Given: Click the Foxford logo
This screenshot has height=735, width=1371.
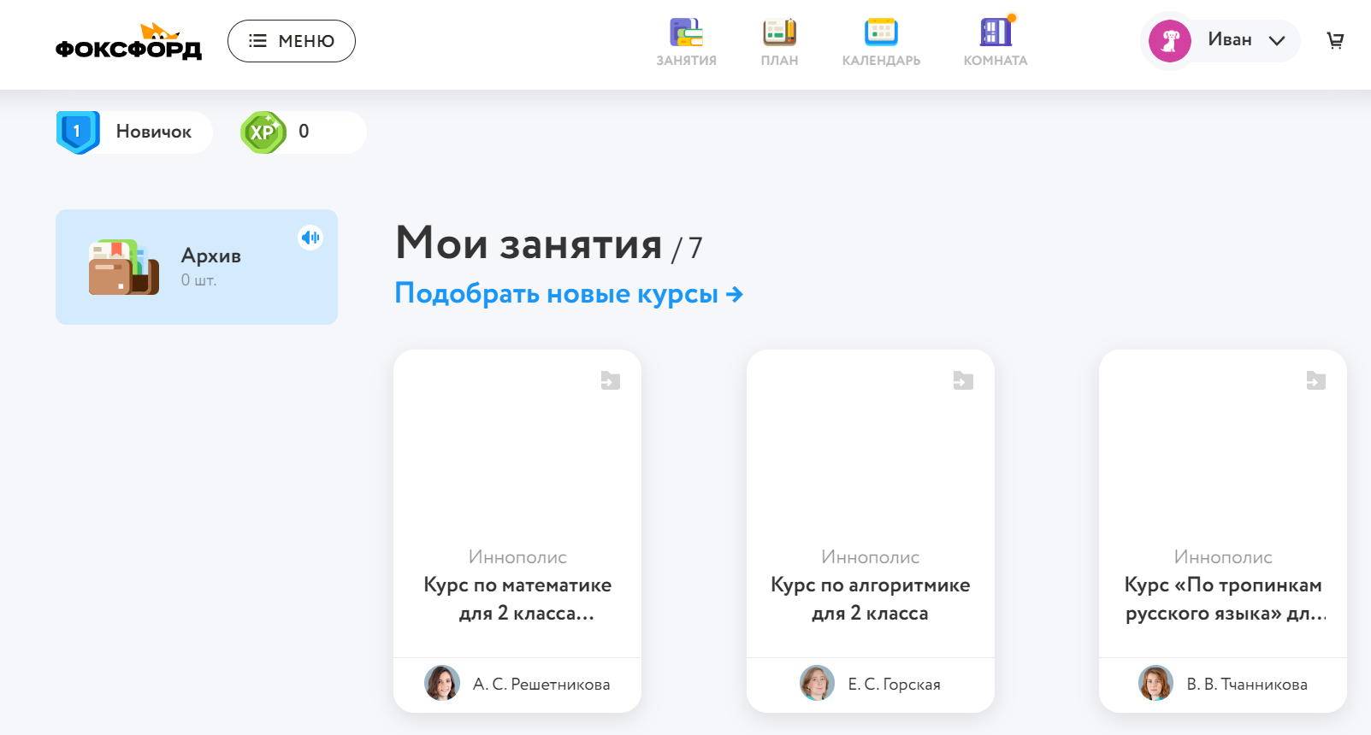Looking at the screenshot, I should pyautogui.click(x=128, y=43).
